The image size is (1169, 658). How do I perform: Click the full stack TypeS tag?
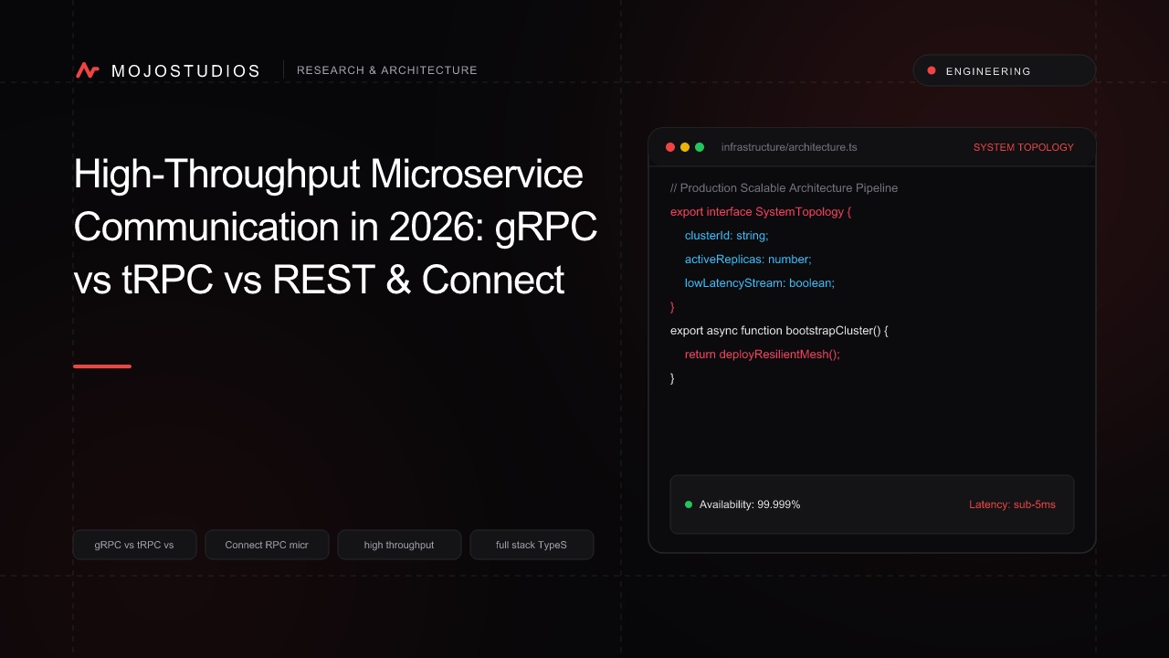click(532, 545)
